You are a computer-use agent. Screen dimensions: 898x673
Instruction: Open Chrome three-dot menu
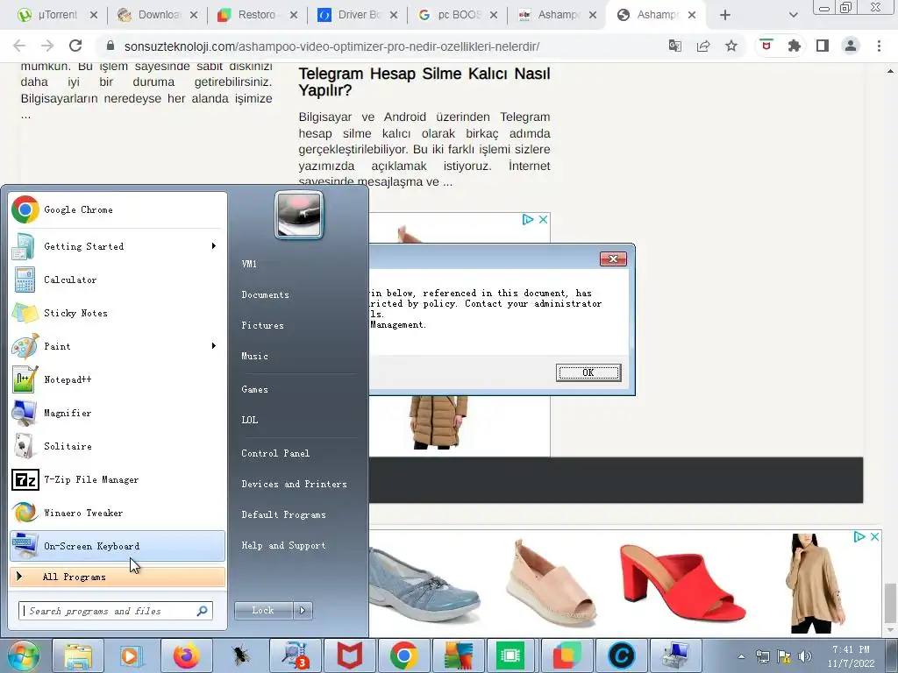tap(879, 46)
